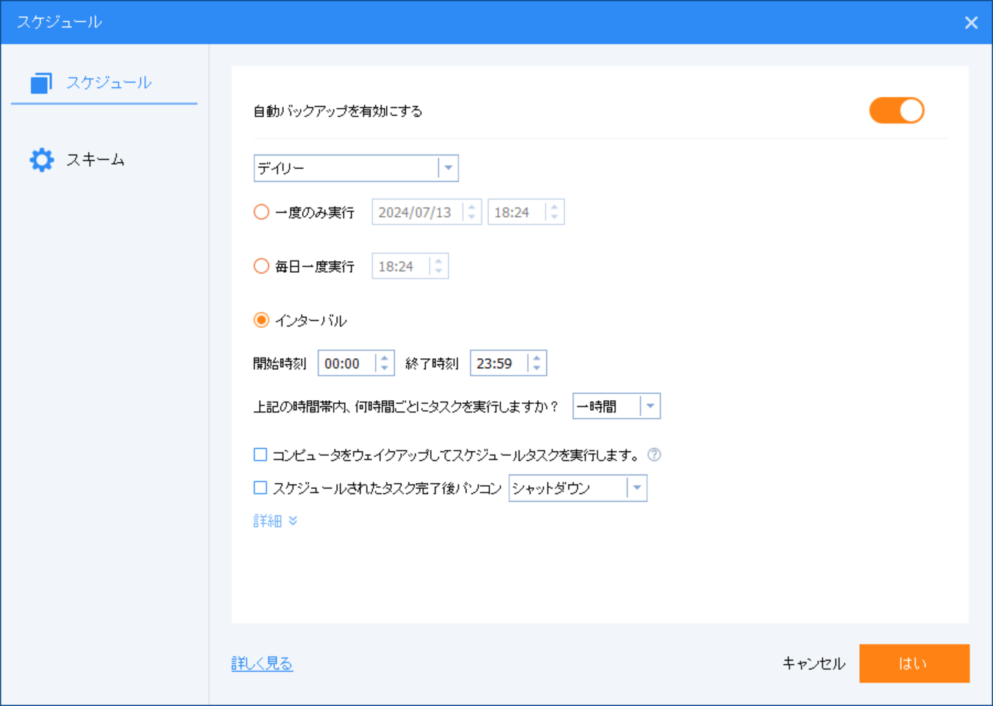Click the キャンセル button
Screen dimensions: 993x706
click(x=814, y=663)
